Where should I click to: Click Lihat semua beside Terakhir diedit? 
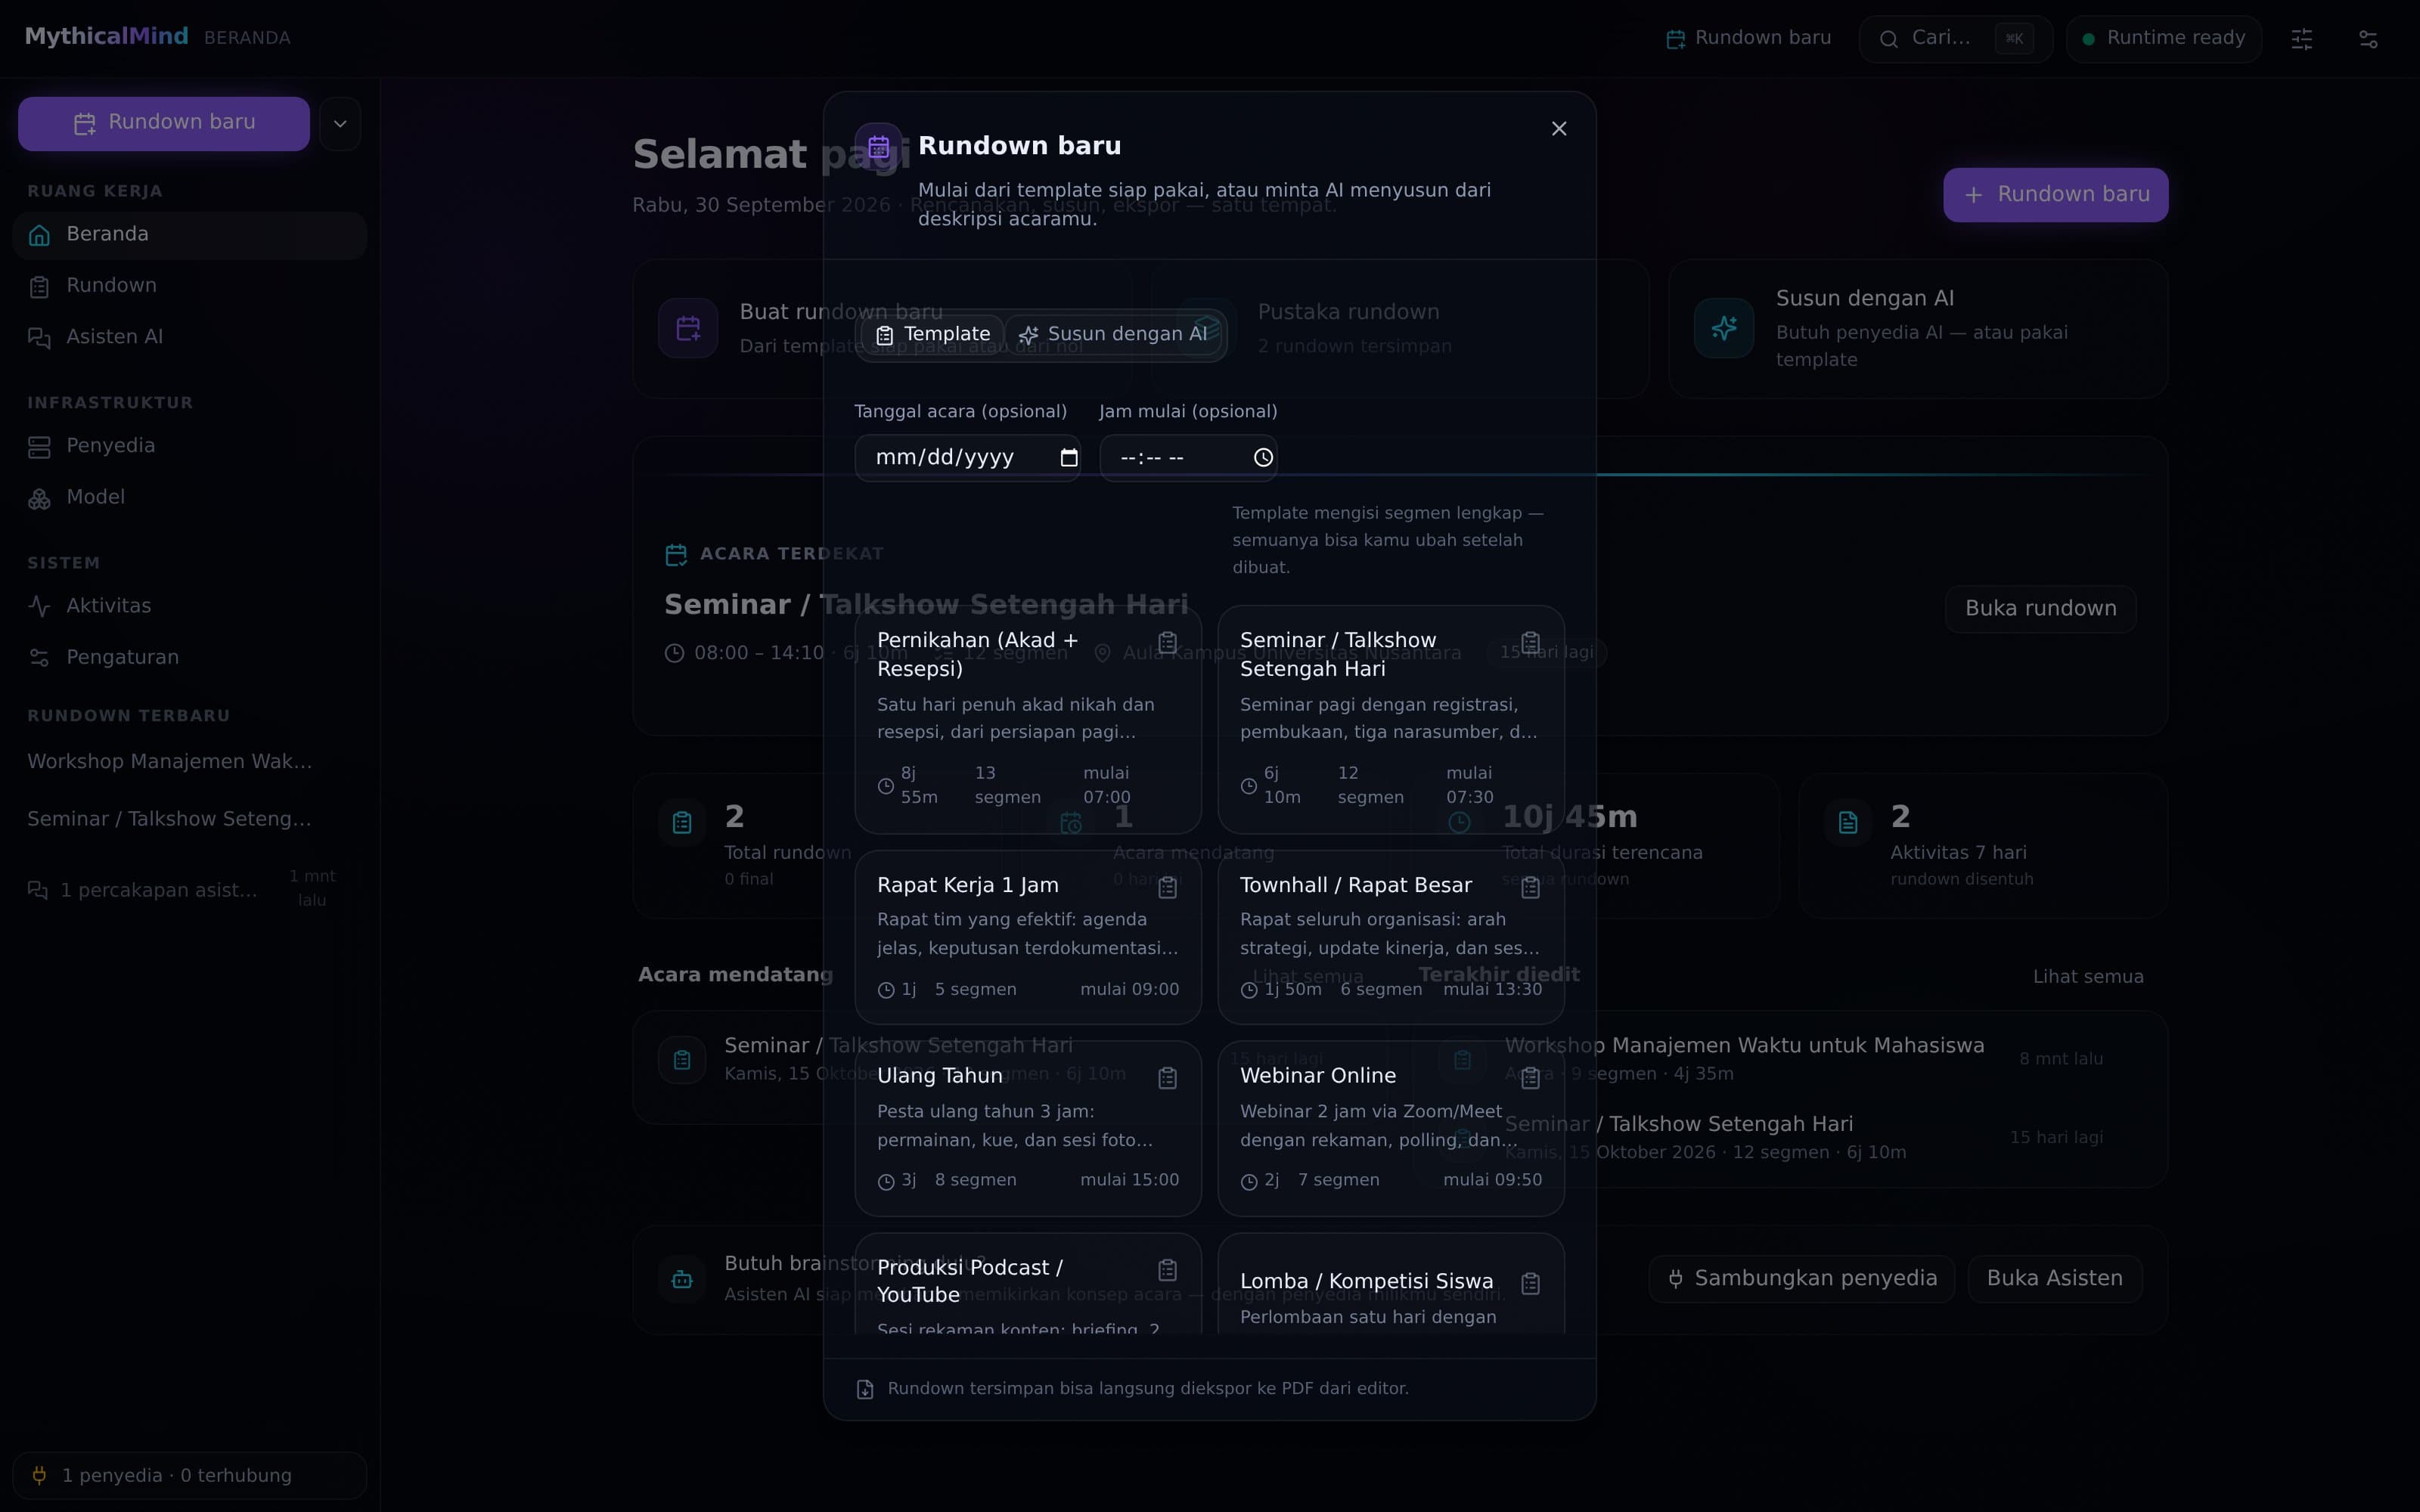pyautogui.click(x=2087, y=977)
